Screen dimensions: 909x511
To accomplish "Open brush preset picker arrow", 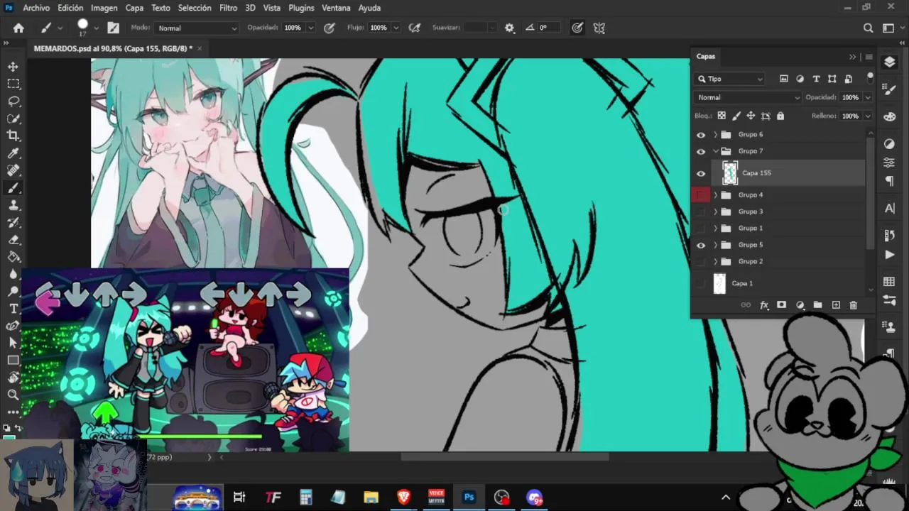I will pos(96,28).
